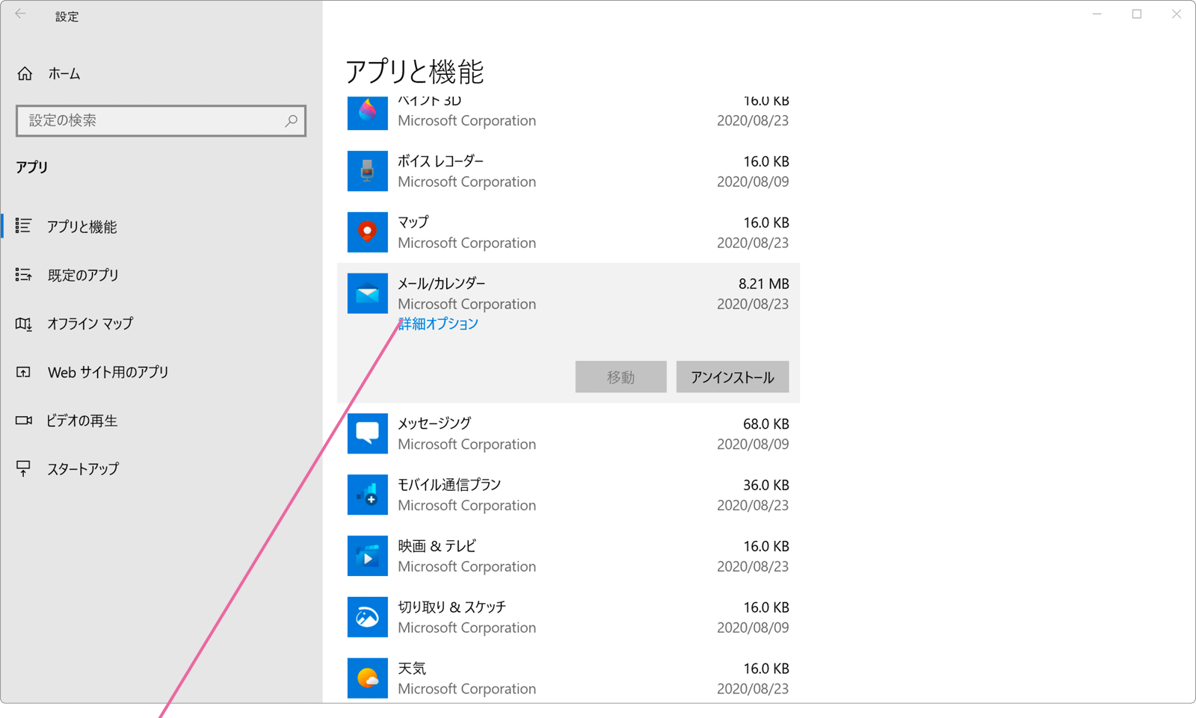Click the ビデオの再生 camera icon
Viewport: 1196px width, 718px height.
click(23, 420)
